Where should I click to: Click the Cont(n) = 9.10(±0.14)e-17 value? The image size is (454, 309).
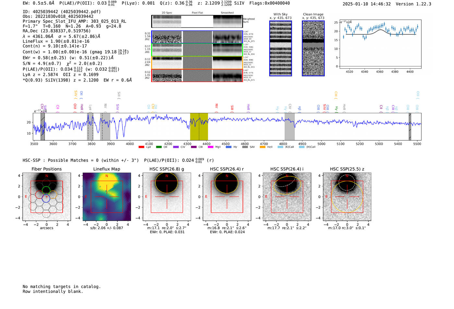pos(55,46)
